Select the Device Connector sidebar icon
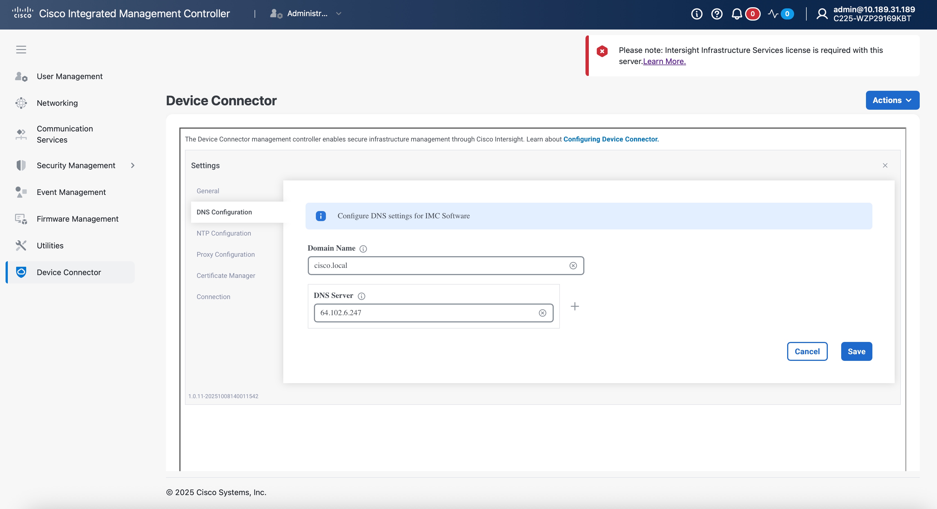937x509 pixels. [x=21, y=272]
